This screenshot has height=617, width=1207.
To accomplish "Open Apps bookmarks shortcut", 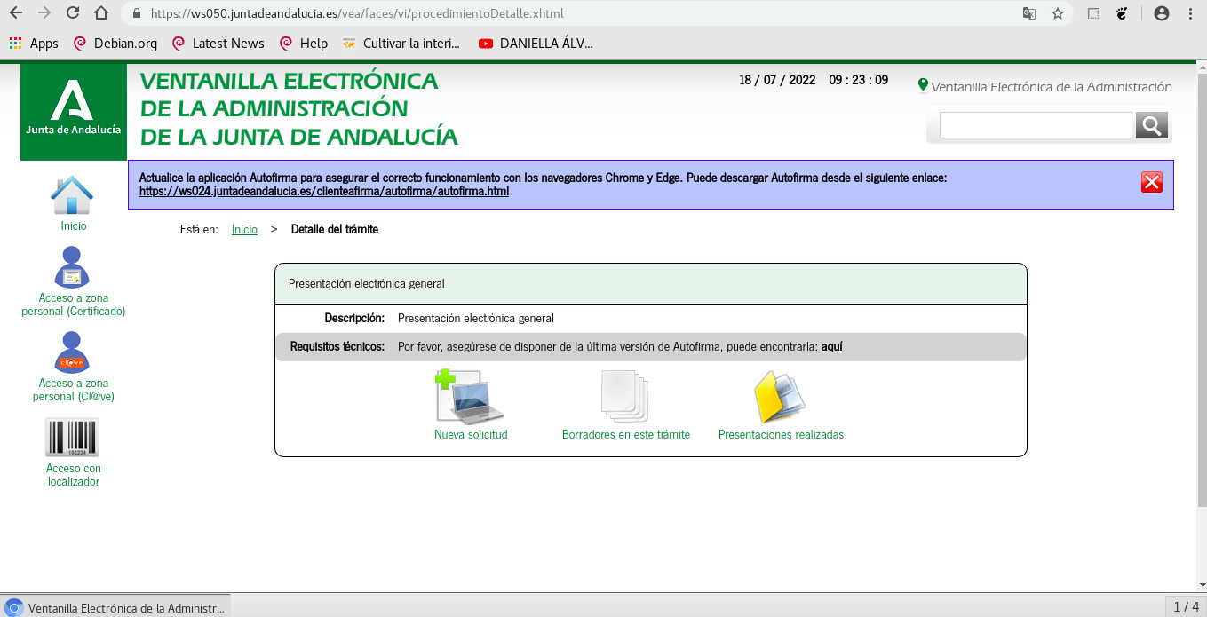I will [34, 43].
